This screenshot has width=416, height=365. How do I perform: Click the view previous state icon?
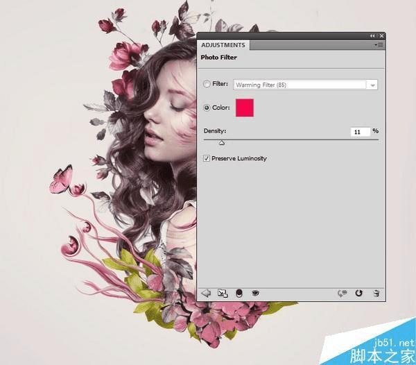(343, 294)
